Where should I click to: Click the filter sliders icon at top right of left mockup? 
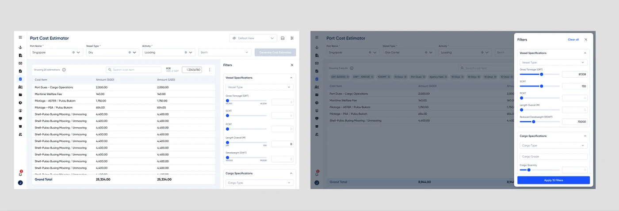coord(292,38)
